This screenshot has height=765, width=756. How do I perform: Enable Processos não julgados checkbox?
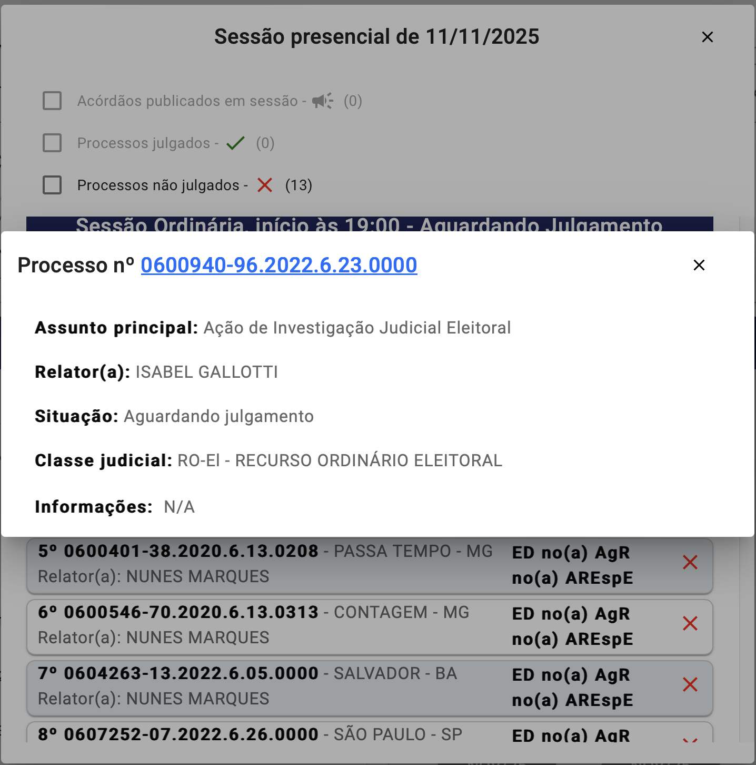tap(52, 185)
